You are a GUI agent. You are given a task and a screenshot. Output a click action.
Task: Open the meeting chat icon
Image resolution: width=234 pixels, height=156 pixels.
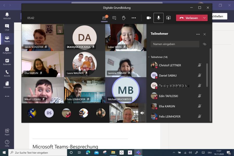(x=114, y=18)
